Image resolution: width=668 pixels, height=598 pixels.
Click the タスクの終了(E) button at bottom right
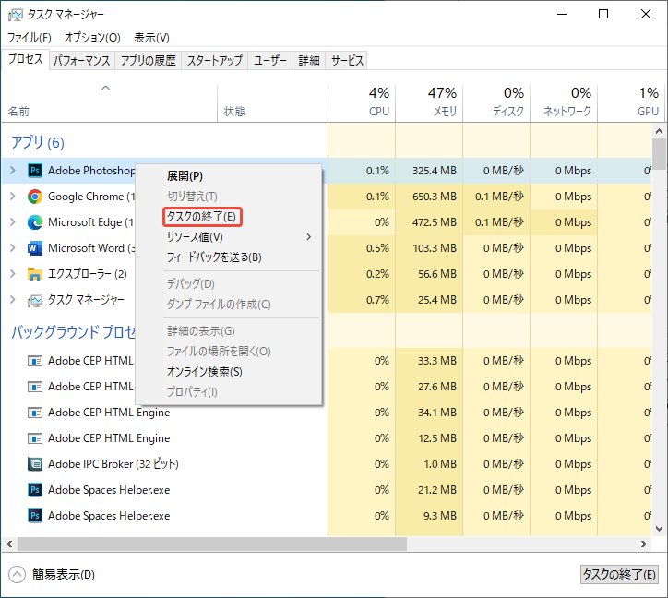click(619, 574)
